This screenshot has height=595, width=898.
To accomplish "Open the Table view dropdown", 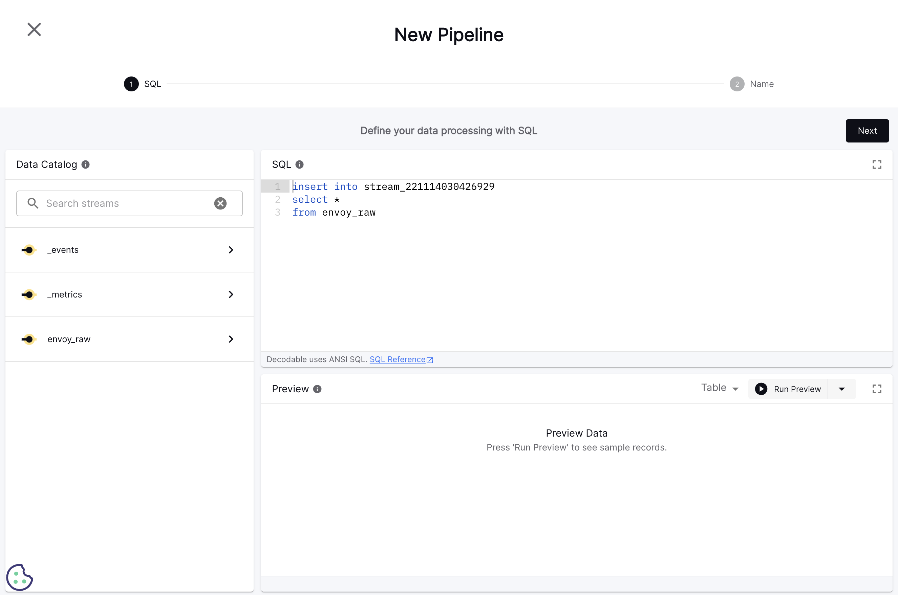I will point(720,388).
